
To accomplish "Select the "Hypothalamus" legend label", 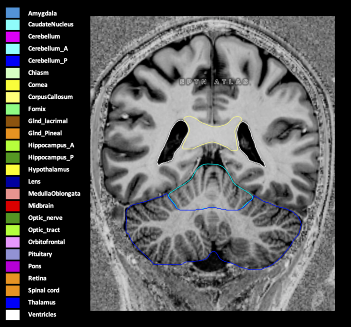I will 48,169.
